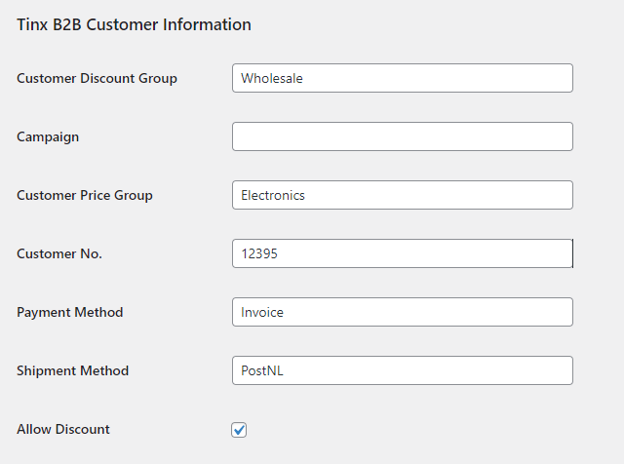The width and height of the screenshot is (624, 464).
Task: Place cursor right after Invoice text
Action: tap(284, 312)
